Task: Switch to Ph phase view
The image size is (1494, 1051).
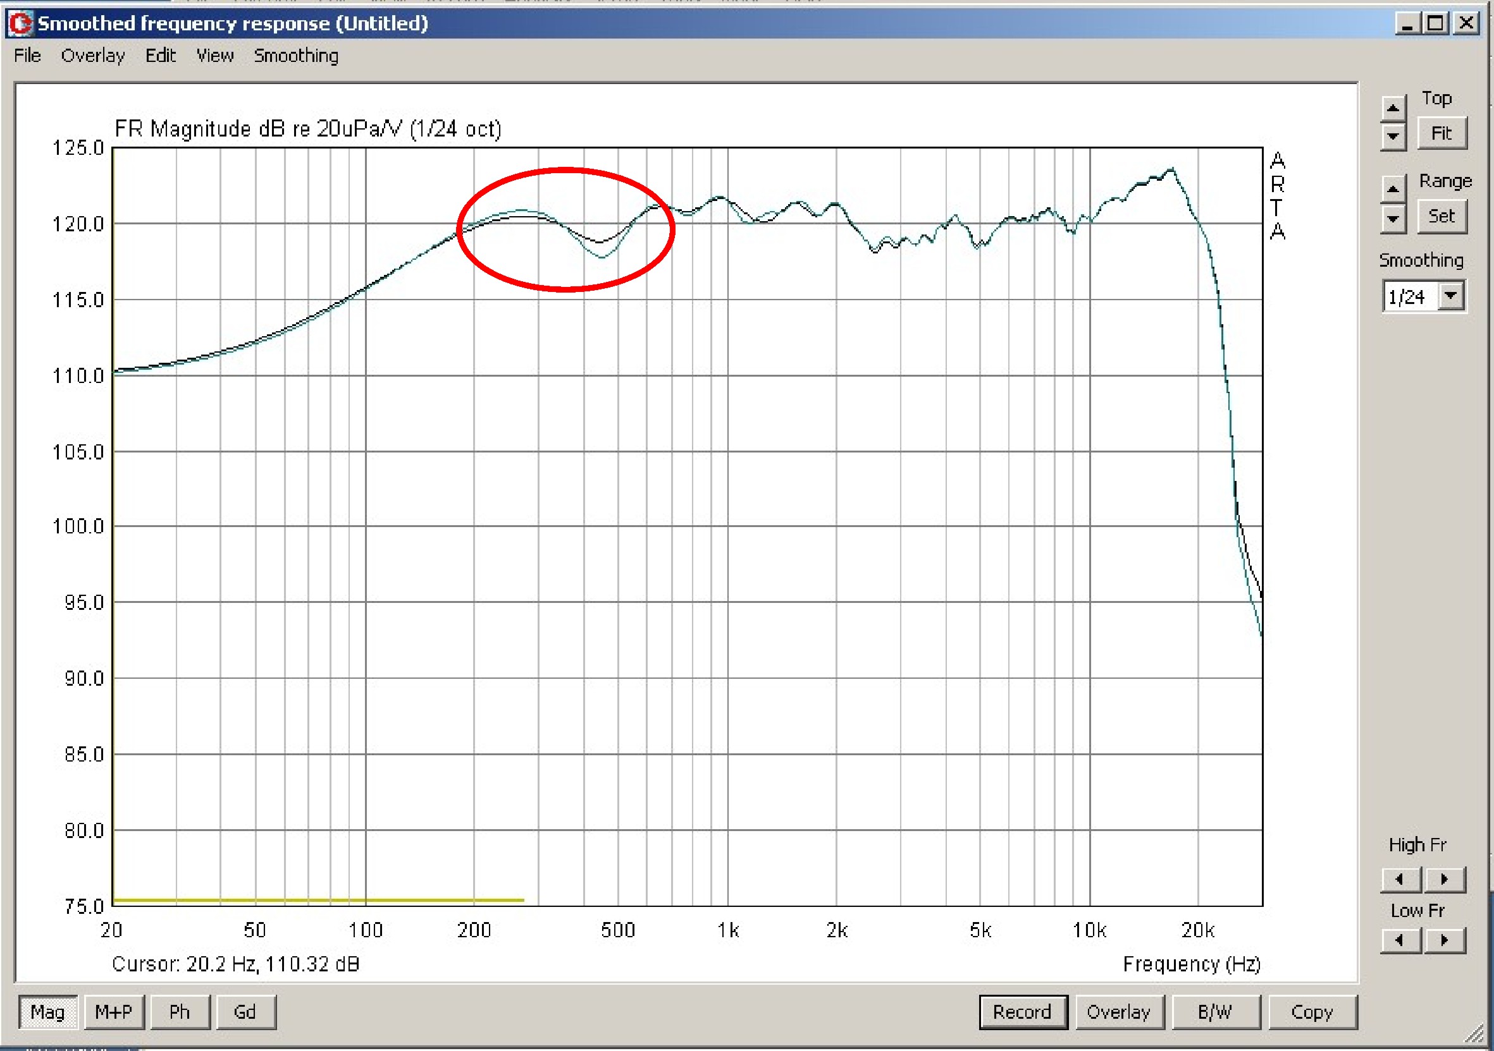Action: tap(180, 1012)
